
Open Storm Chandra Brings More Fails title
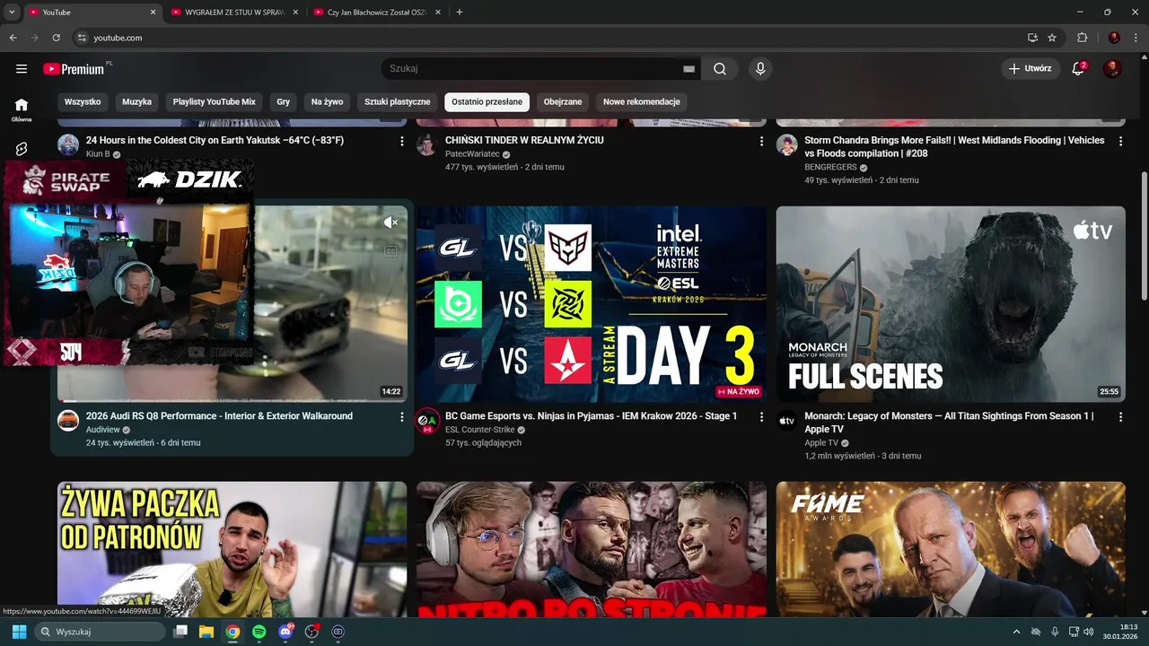coord(954,147)
